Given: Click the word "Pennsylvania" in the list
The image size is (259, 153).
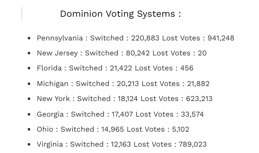Looking at the screenshot, I should pos(60,38).
